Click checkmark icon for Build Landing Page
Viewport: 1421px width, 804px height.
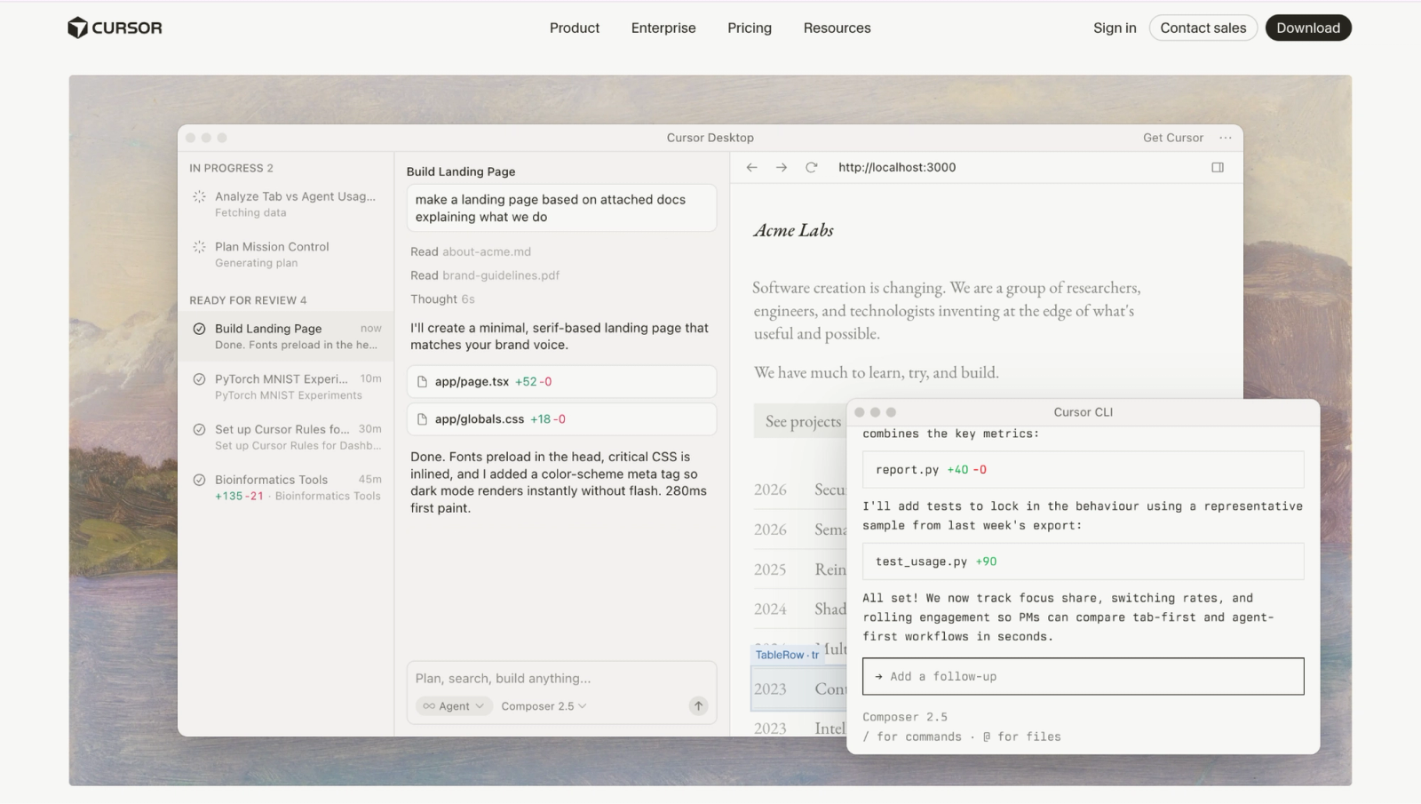tap(199, 329)
